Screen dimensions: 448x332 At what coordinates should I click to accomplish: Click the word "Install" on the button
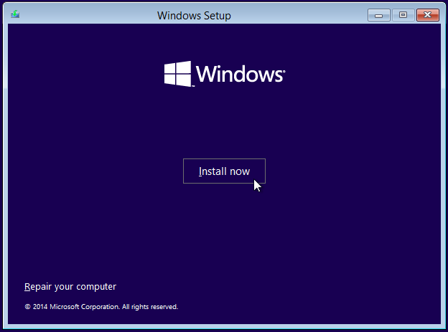tap(213, 171)
